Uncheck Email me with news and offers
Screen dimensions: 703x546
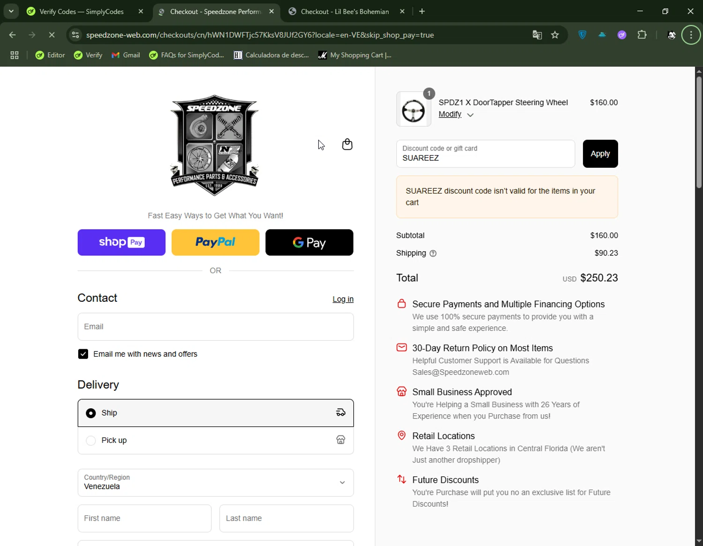tap(83, 354)
